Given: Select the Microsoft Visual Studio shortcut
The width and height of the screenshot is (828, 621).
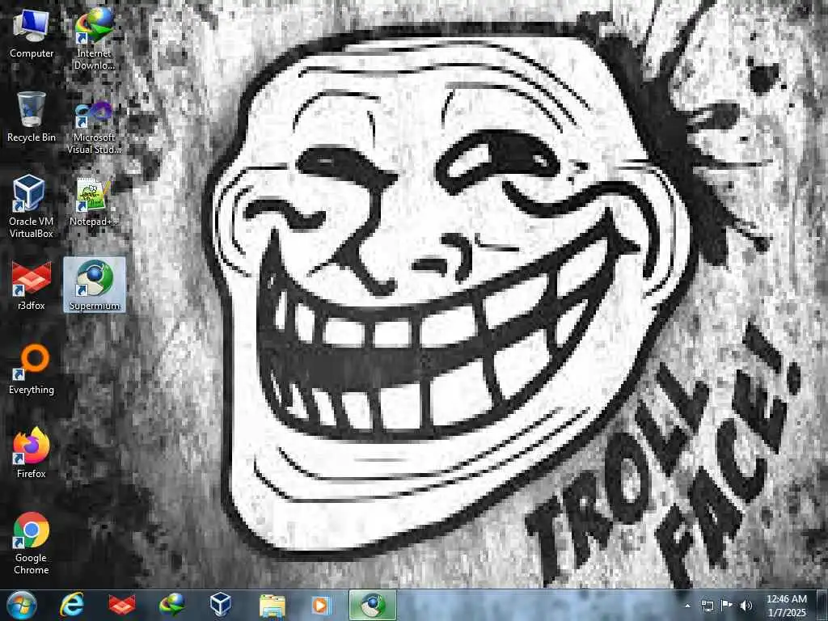Looking at the screenshot, I should [94, 127].
